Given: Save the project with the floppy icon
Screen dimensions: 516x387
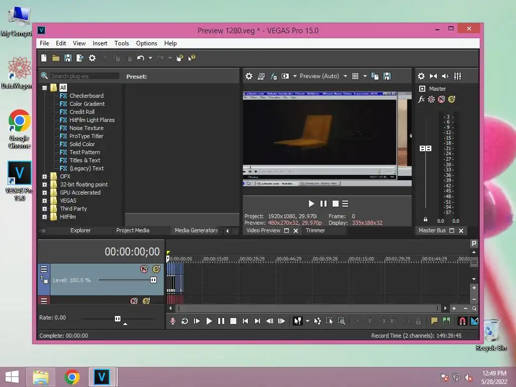Looking at the screenshot, I should tap(68, 58).
